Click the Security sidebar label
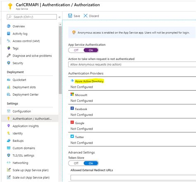The width and height of the screenshot is (196, 182). [18, 63]
